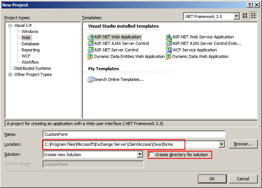Expand the Other Project Types node

tap(10, 75)
